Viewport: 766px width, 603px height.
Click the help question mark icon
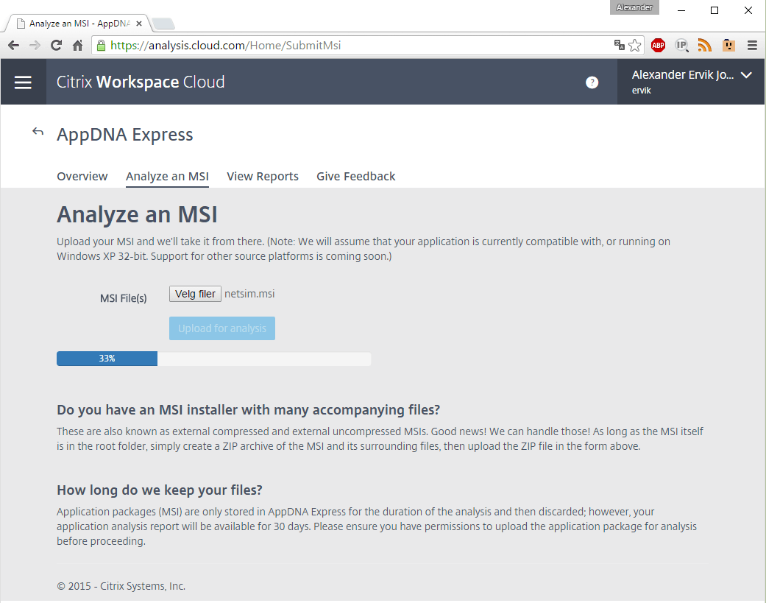592,82
